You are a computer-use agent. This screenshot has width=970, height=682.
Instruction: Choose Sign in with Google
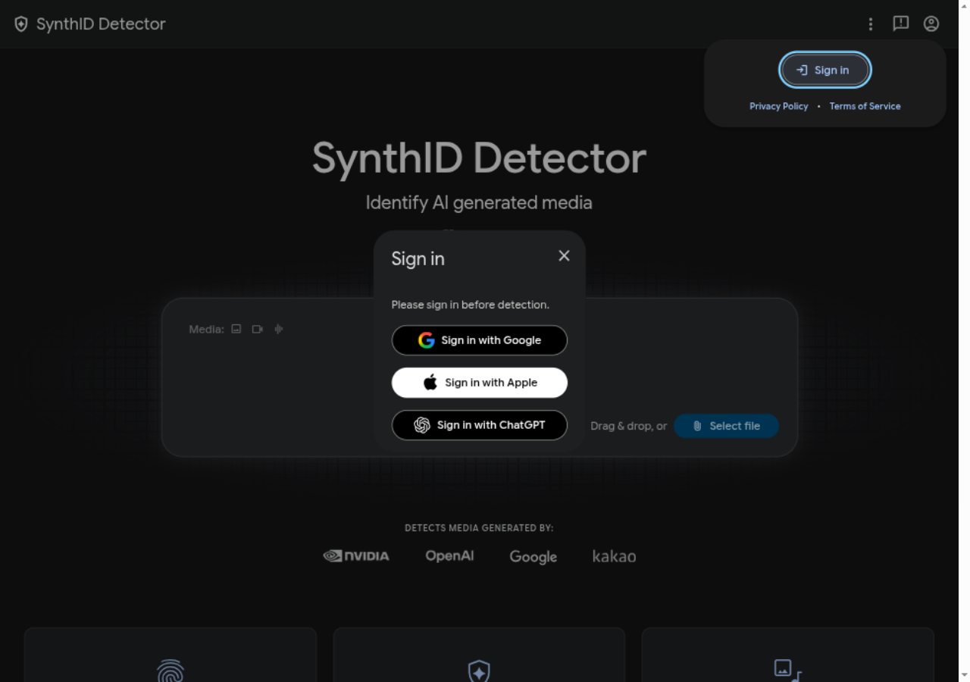[x=480, y=340]
